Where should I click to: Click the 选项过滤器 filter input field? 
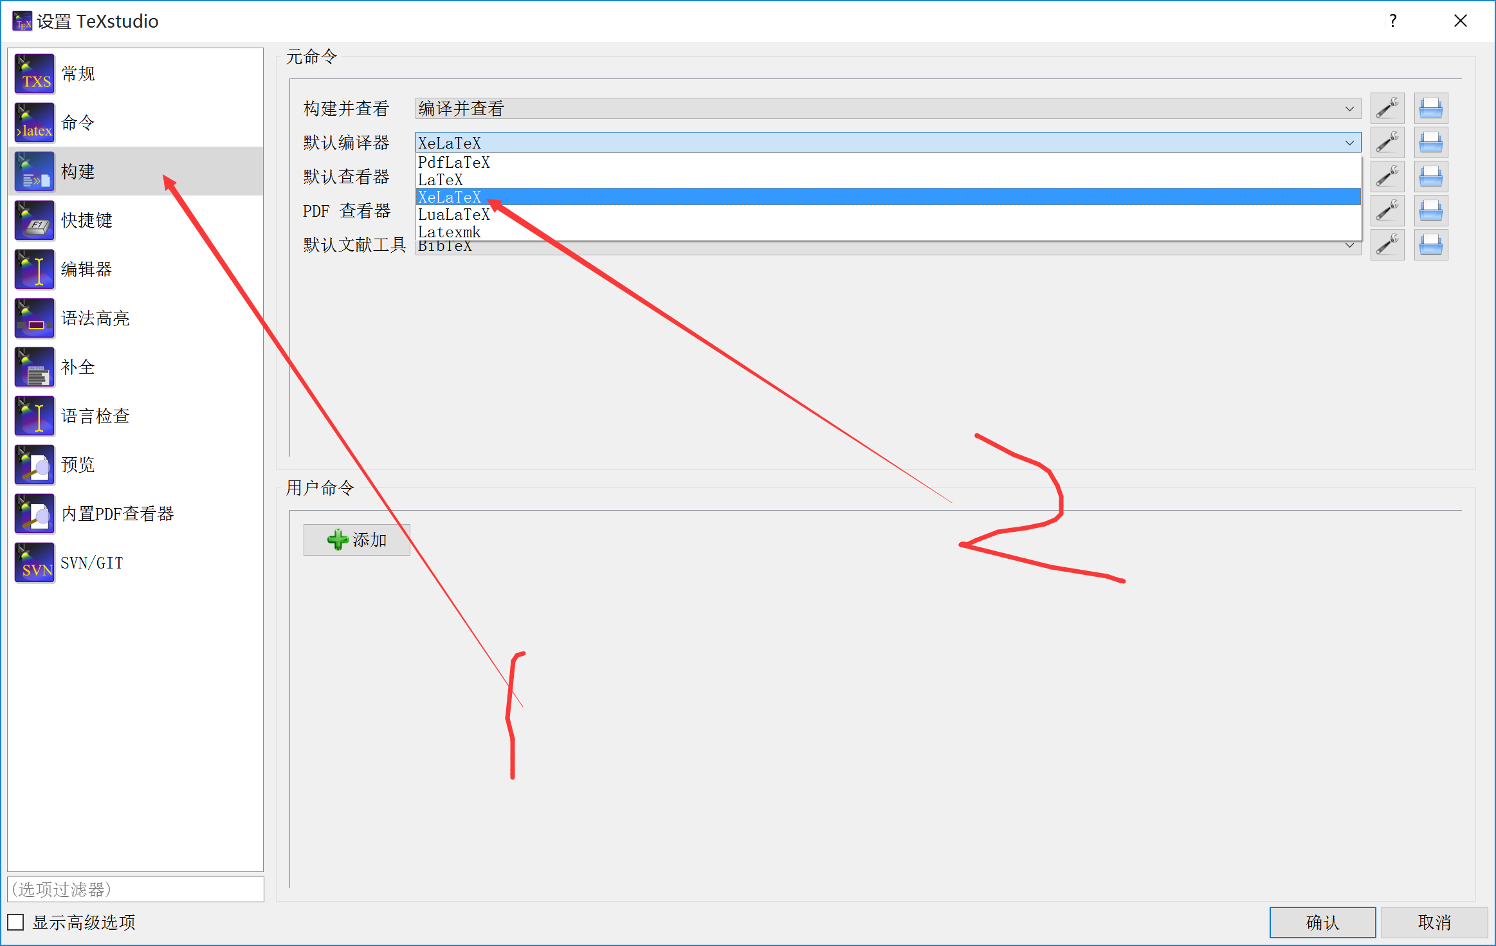coord(135,889)
